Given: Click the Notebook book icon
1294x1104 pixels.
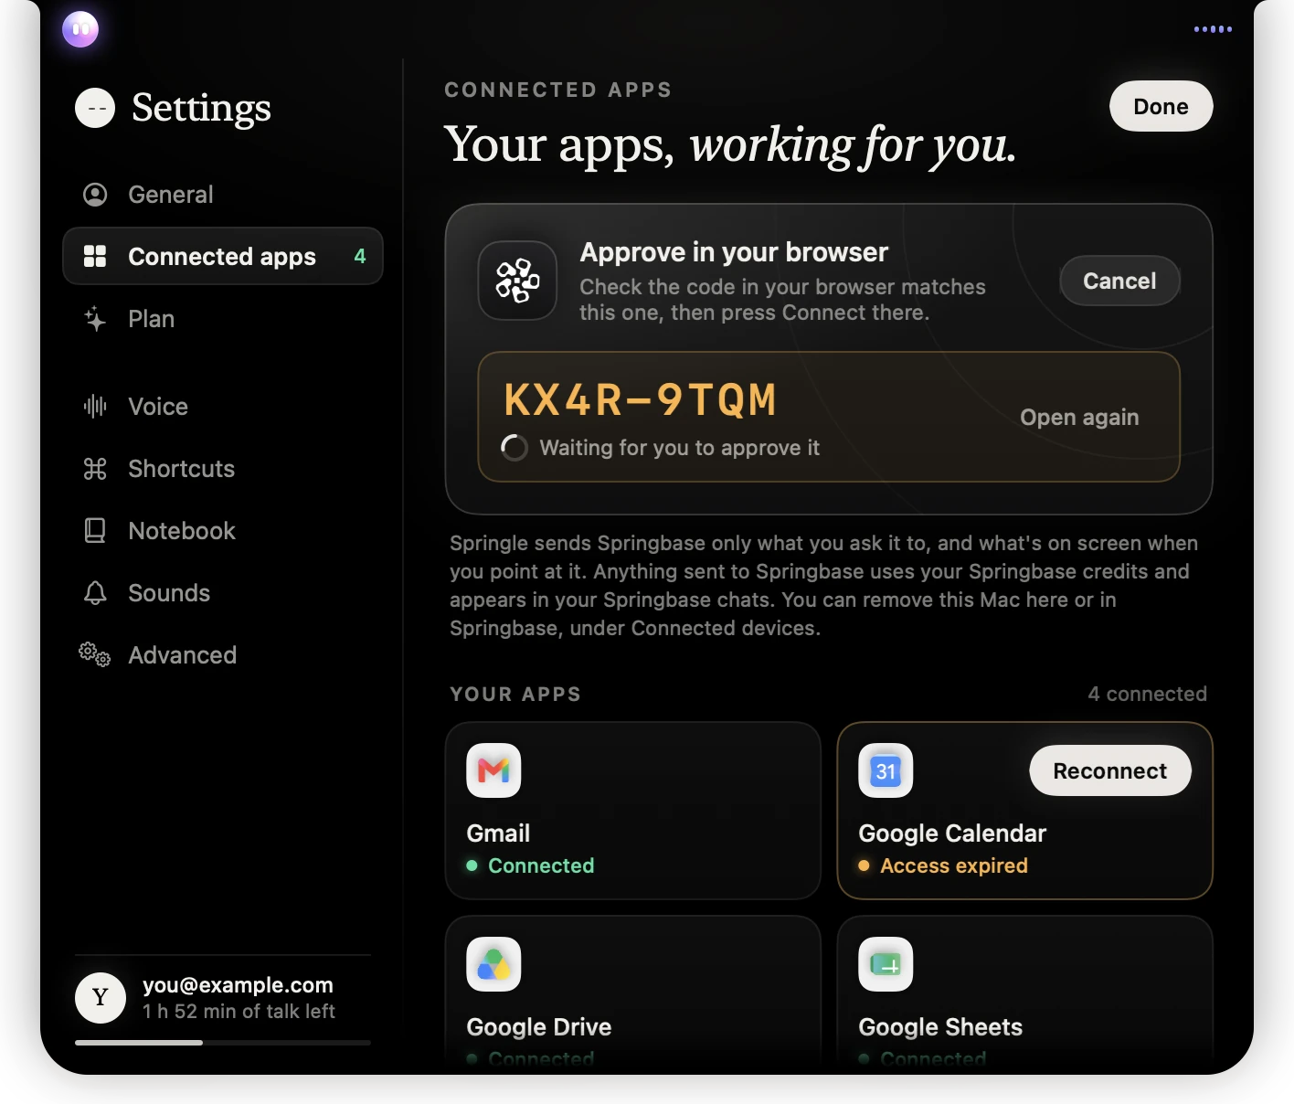Looking at the screenshot, I should tap(95, 531).
